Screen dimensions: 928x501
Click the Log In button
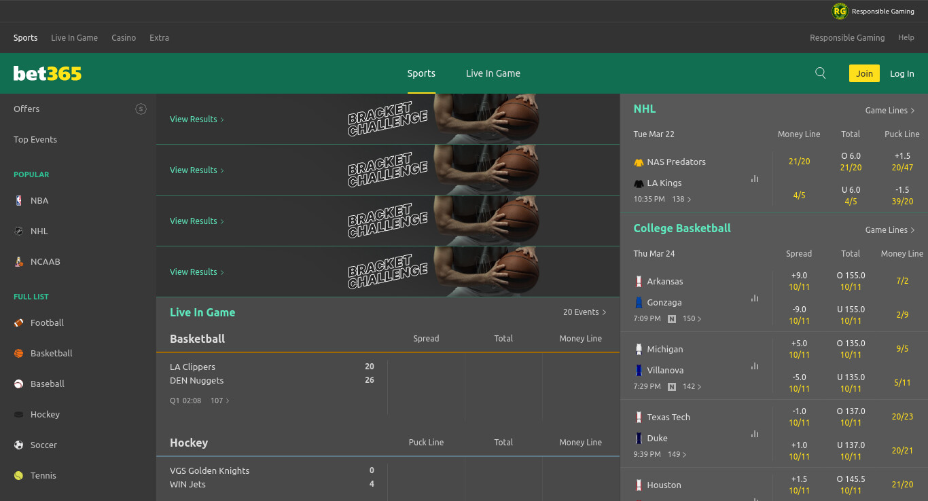[x=902, y=73]
